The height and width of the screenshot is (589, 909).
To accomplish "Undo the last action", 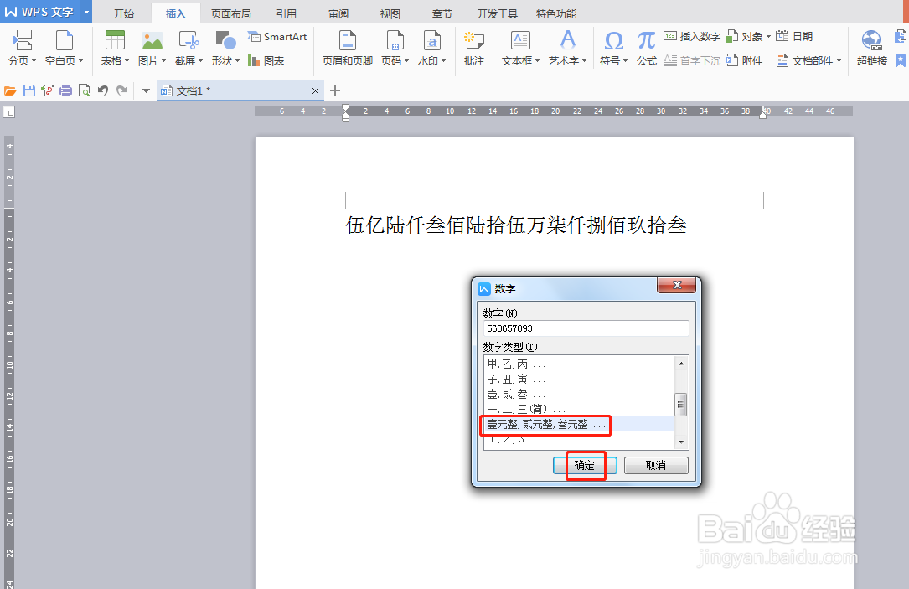I will point(101,90).
